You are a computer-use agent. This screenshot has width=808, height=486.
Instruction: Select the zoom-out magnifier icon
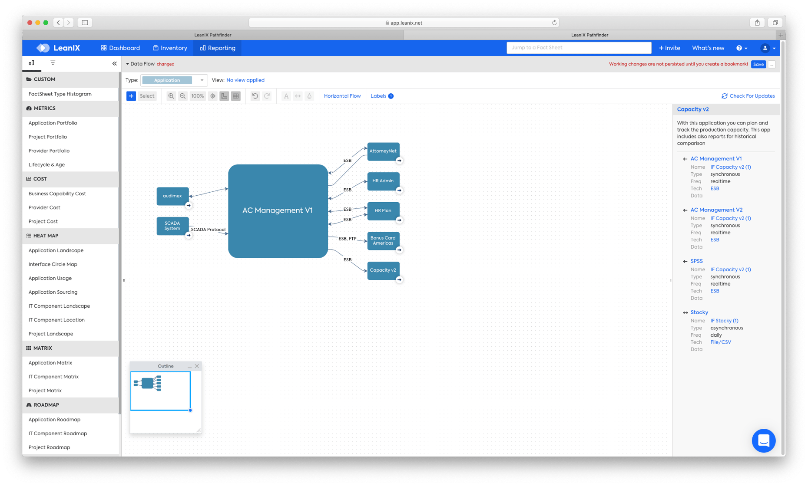coord(183,96)
